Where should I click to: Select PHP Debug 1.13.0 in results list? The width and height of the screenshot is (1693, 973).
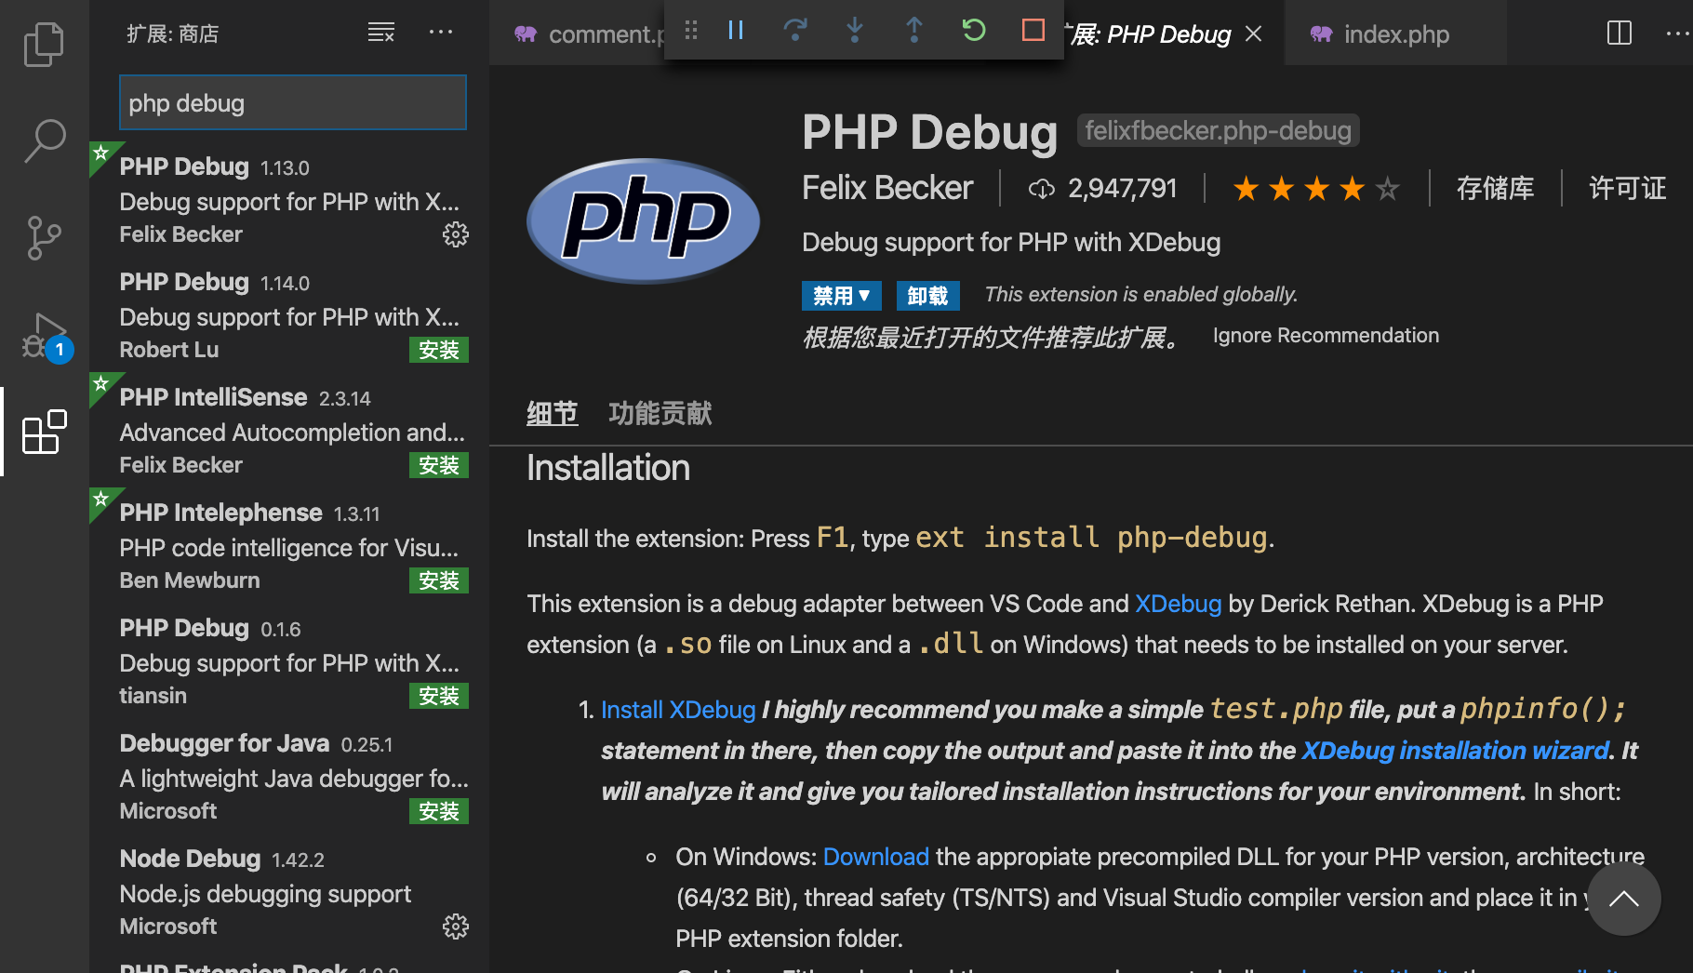289,199
